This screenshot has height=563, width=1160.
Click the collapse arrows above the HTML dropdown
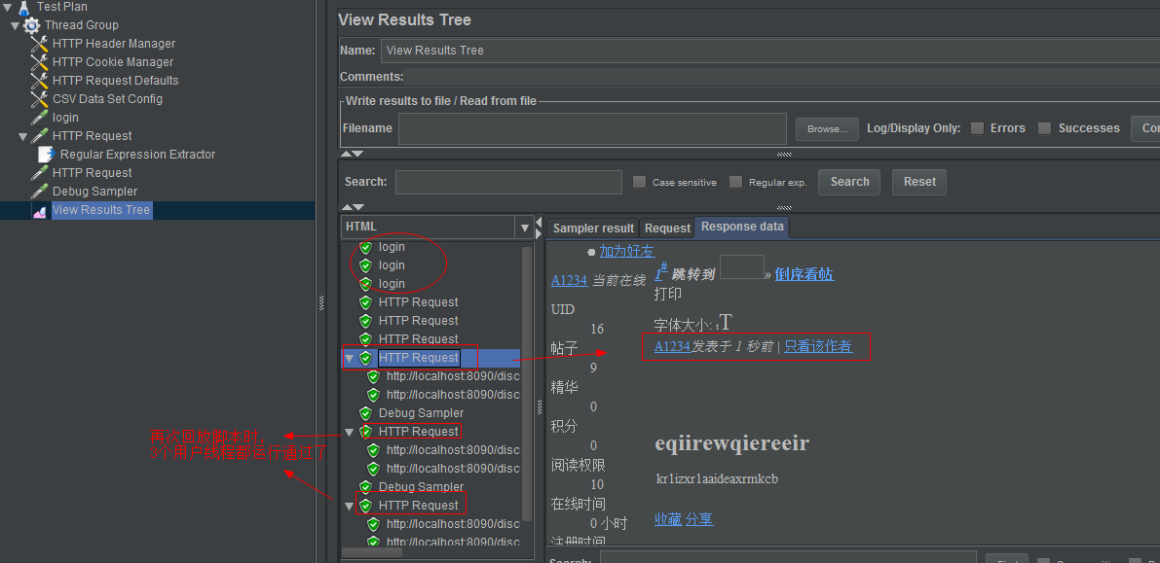[x=353, y=208]
